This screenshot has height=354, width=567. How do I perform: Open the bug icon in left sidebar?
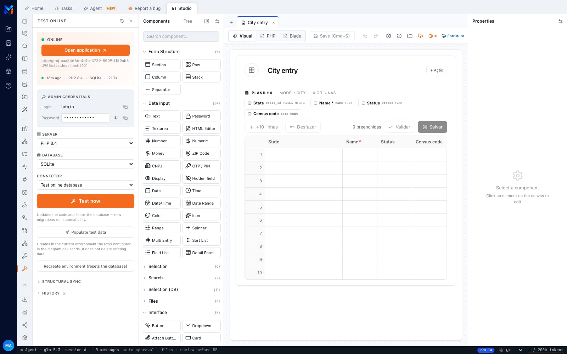9,72
